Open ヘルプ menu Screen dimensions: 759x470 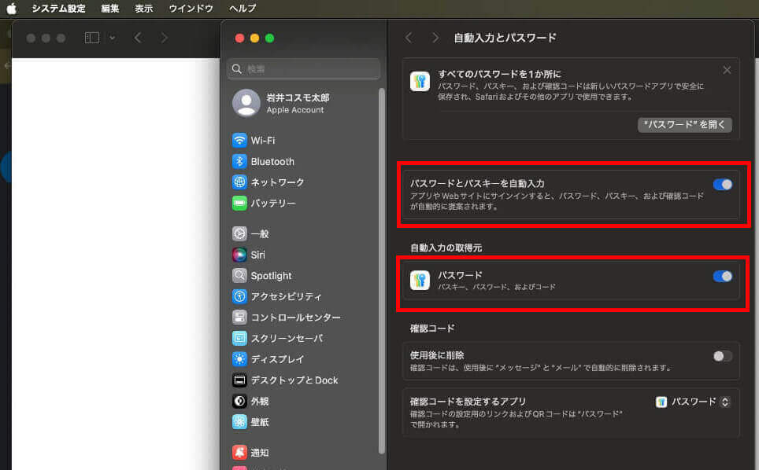(243, 8)
